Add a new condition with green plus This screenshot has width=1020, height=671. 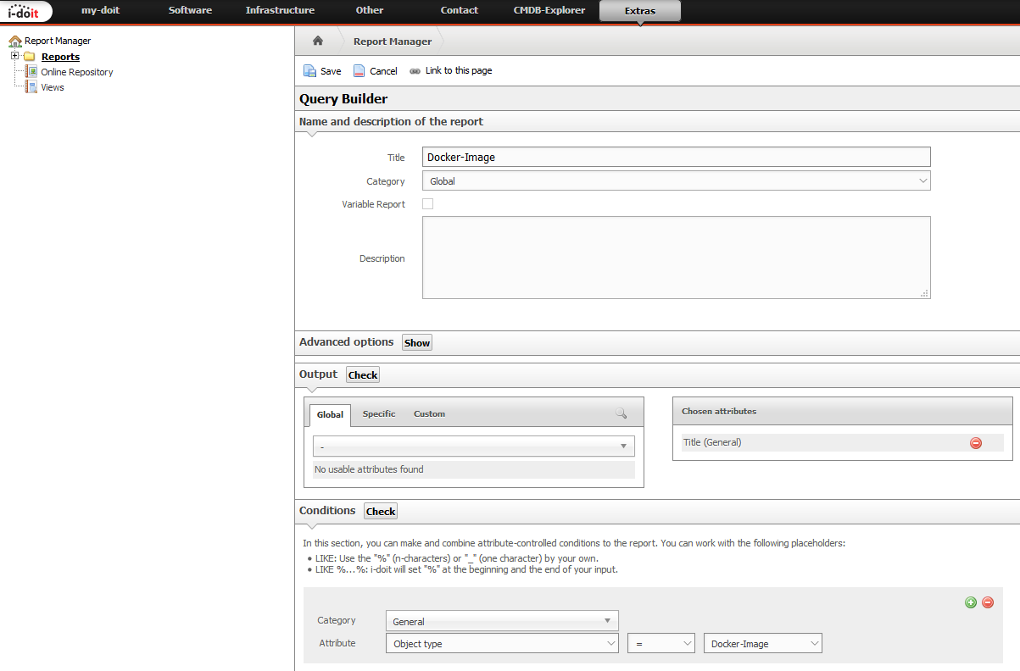(x=971, y=602)
